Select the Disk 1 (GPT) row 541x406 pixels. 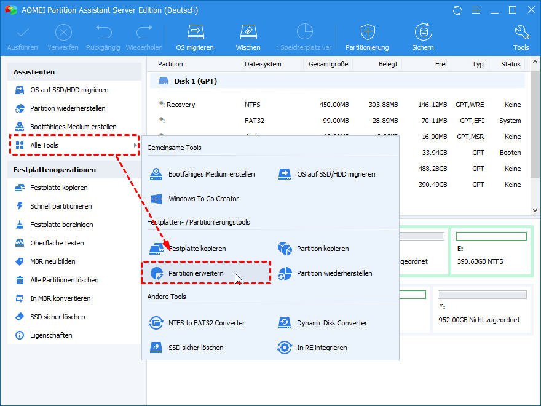(x=338, y=81)
